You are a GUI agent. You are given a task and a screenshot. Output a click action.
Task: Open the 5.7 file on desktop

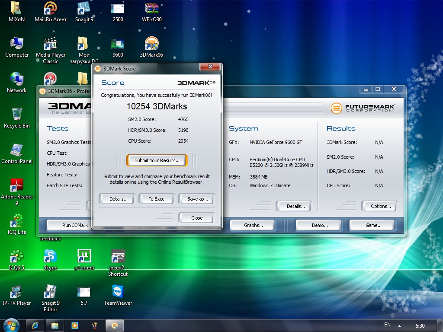click(x=84, y=296)
